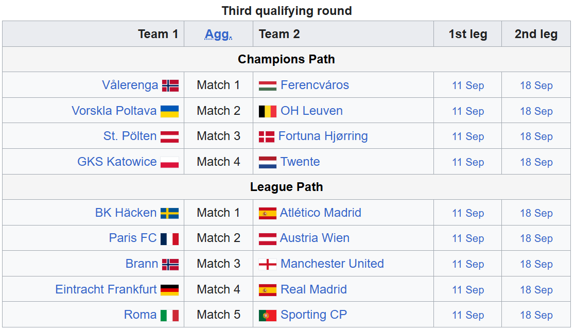Click the Italy flag next to Roma
The width and height of the screenshot is (575, 329).
[170, 315]
